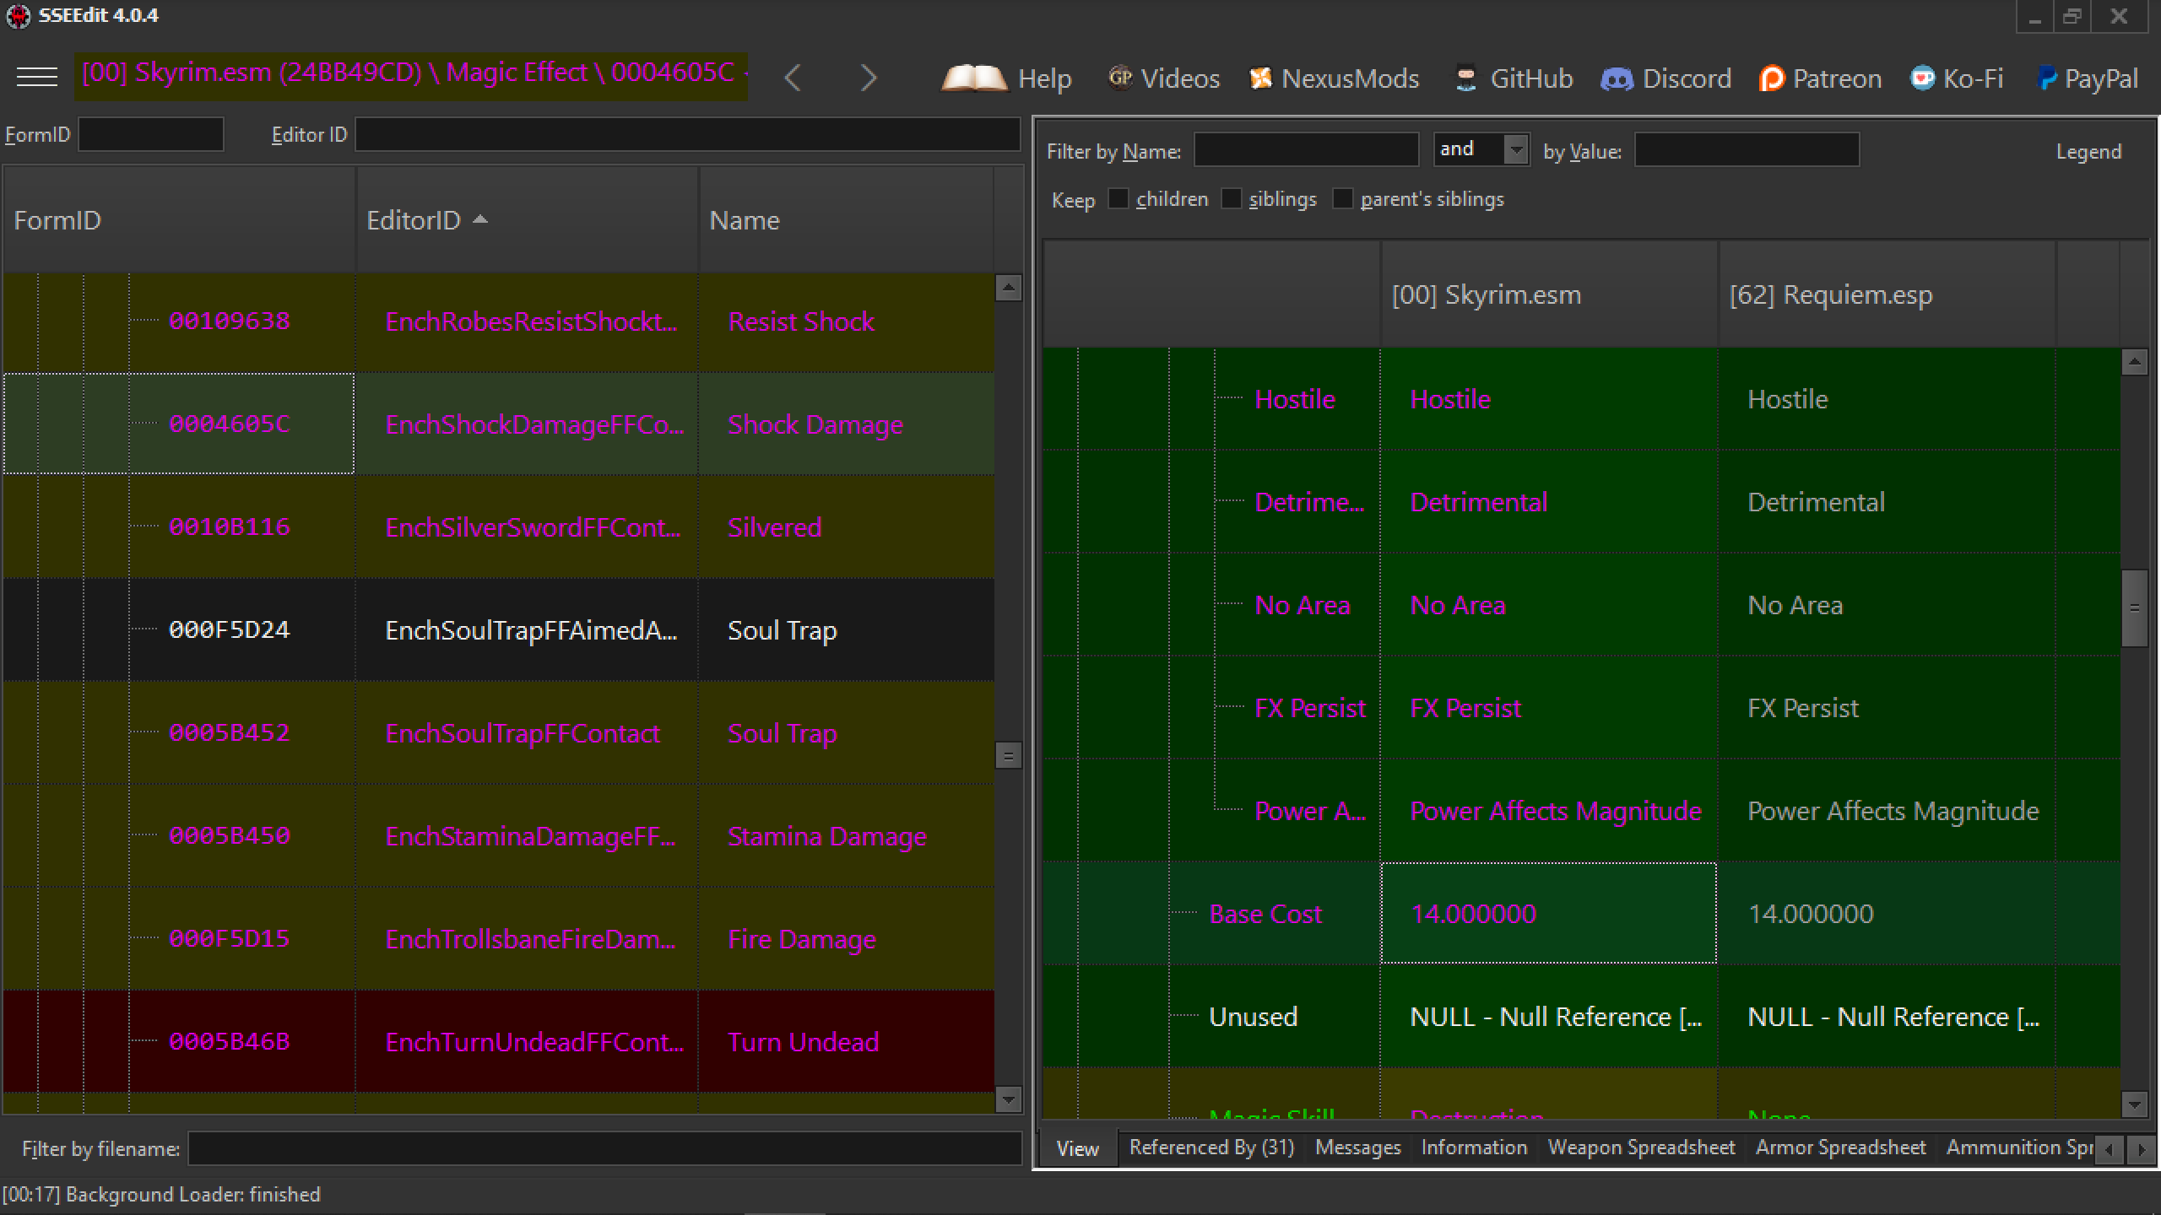Open the PayPal donation icon
This screenshot has height=1215, width=2161.
pos(2045,78)
